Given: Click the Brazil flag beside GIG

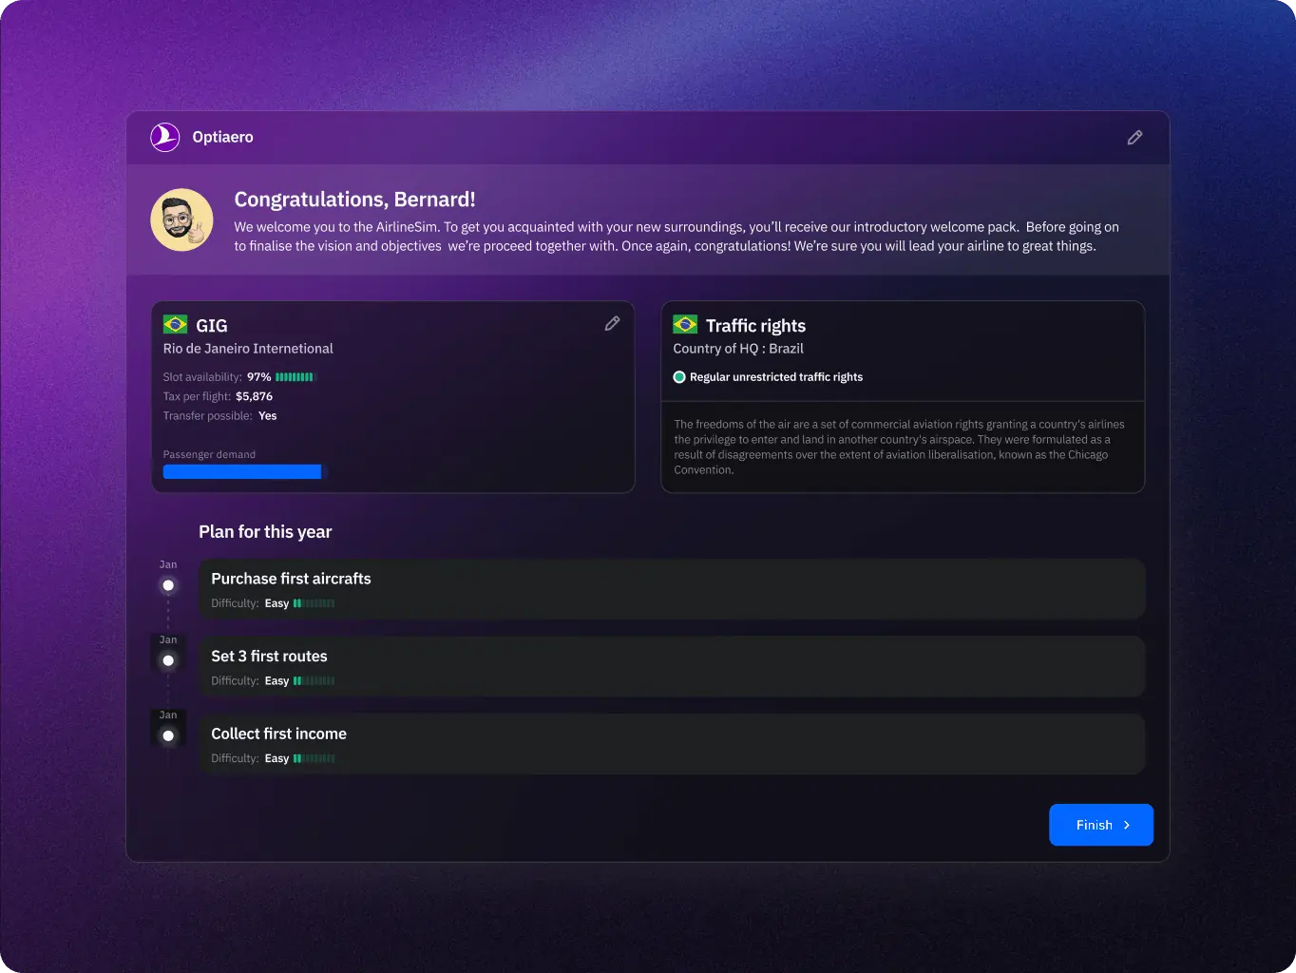Looking at the screenshot, I should coord(175,325).
